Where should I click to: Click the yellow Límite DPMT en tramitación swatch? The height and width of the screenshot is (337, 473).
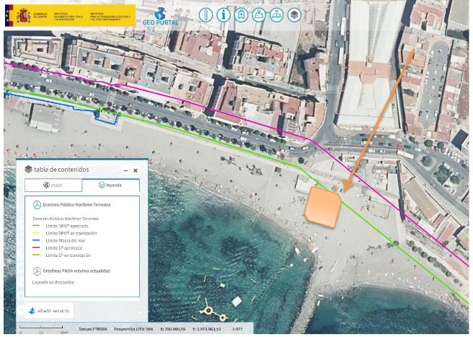36,233
